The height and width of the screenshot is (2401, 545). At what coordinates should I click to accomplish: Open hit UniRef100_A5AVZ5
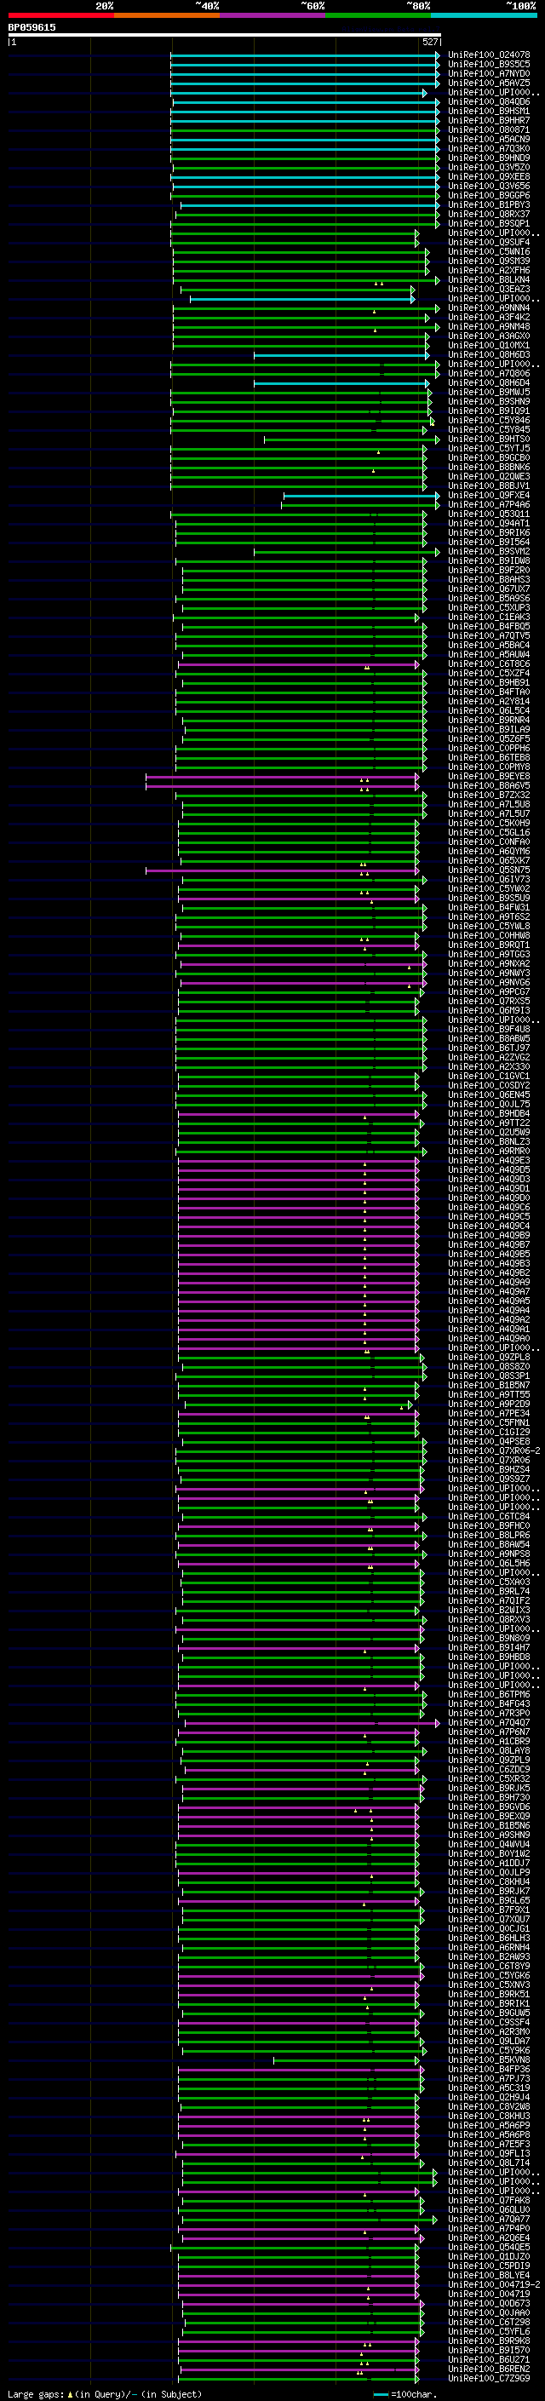coord(489,83)
